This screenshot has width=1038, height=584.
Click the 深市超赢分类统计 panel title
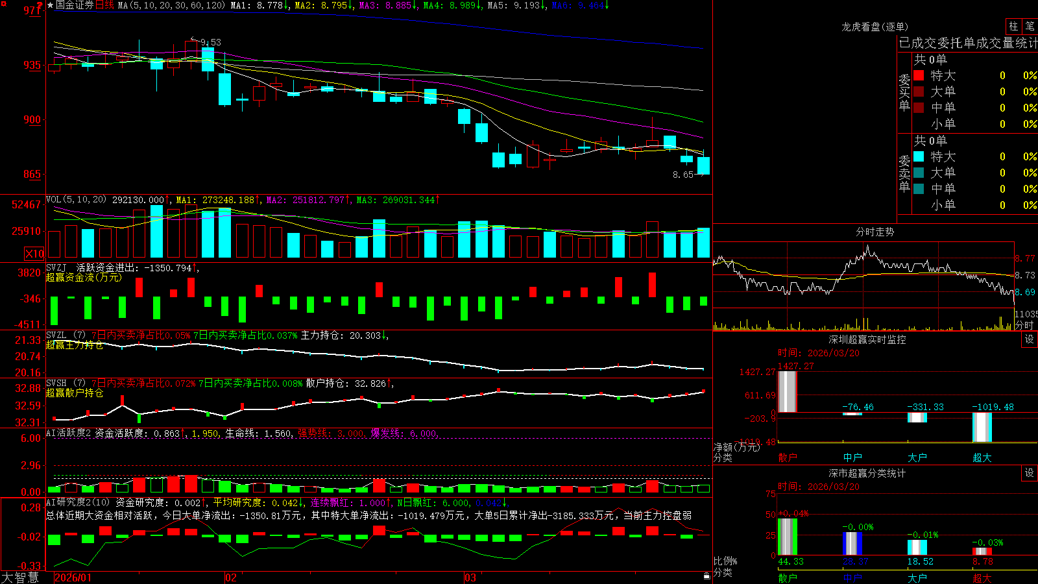[867, 473]
